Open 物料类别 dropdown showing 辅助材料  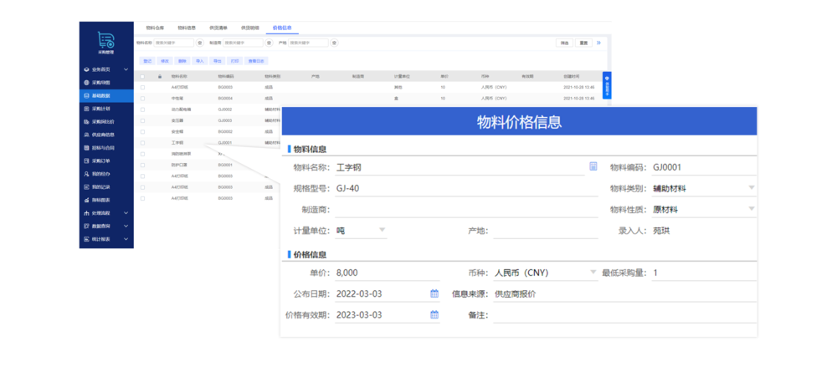click(x=704, y=188)
